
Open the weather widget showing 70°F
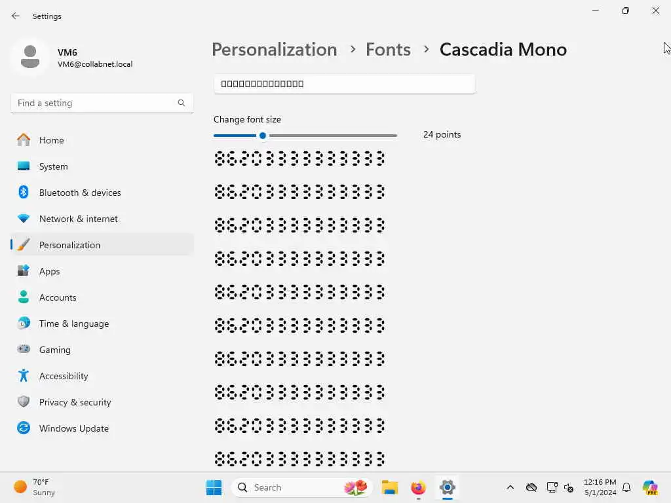pyautogui.click(x=34, y=487)
